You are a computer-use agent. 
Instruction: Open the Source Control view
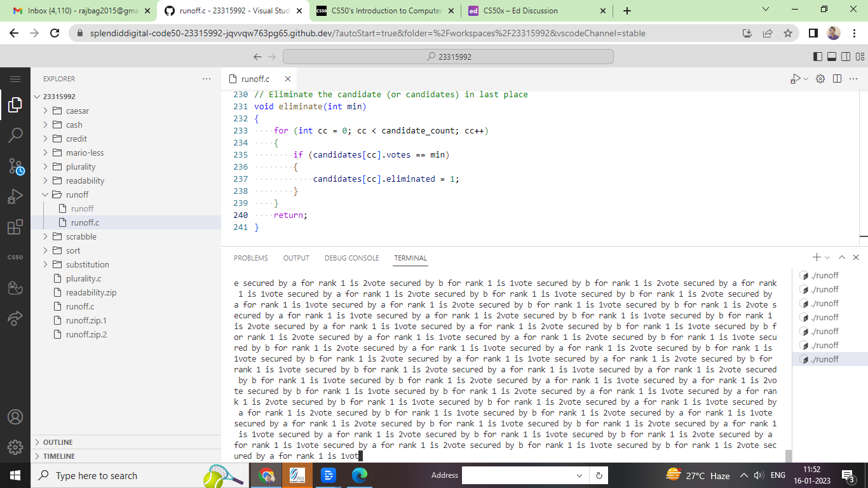(x=15, y=166)
